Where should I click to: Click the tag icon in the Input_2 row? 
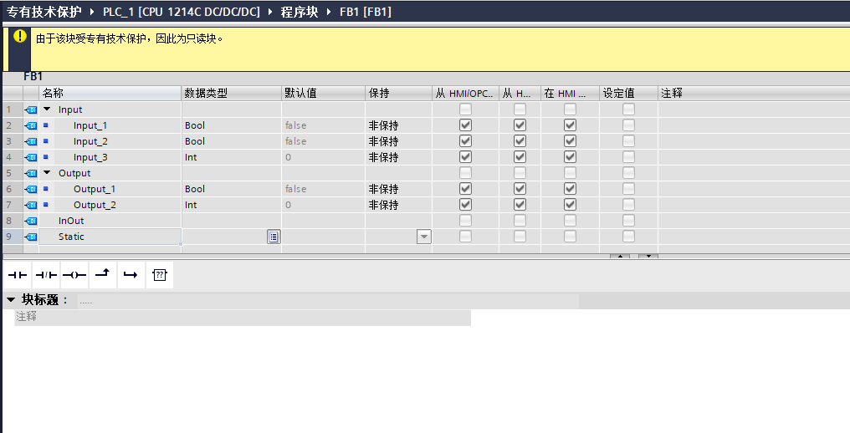point(31,141)
